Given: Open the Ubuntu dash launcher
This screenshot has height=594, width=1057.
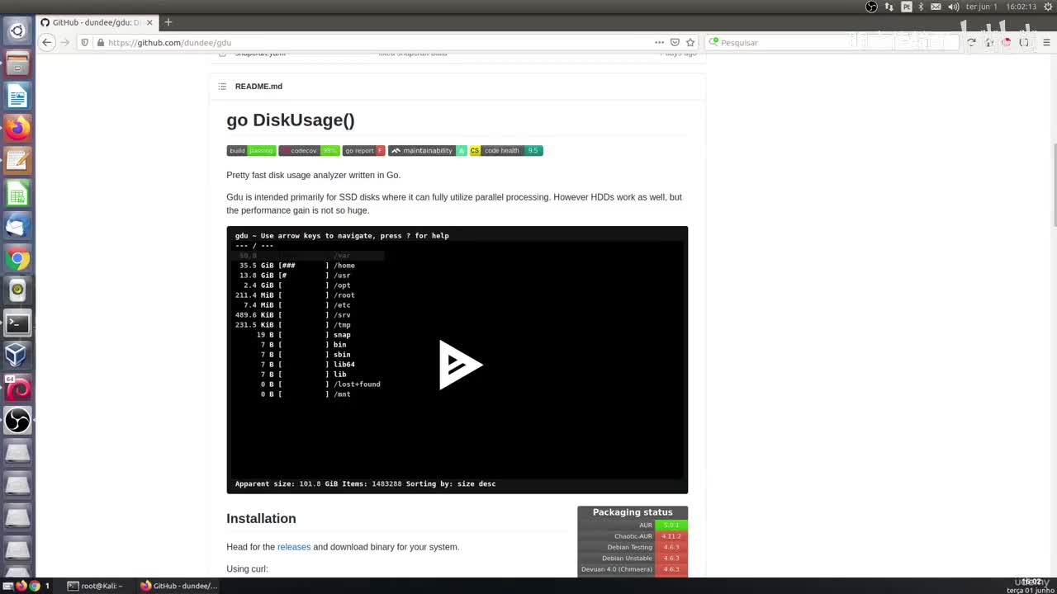Looking at the screenshot, I should tap(17, 31).
